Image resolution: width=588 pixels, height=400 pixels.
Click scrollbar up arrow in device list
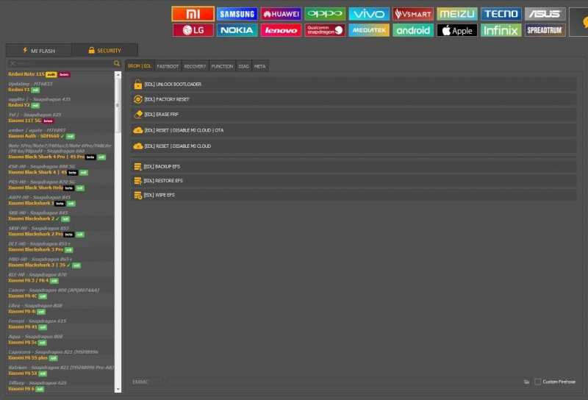point(118,75)
